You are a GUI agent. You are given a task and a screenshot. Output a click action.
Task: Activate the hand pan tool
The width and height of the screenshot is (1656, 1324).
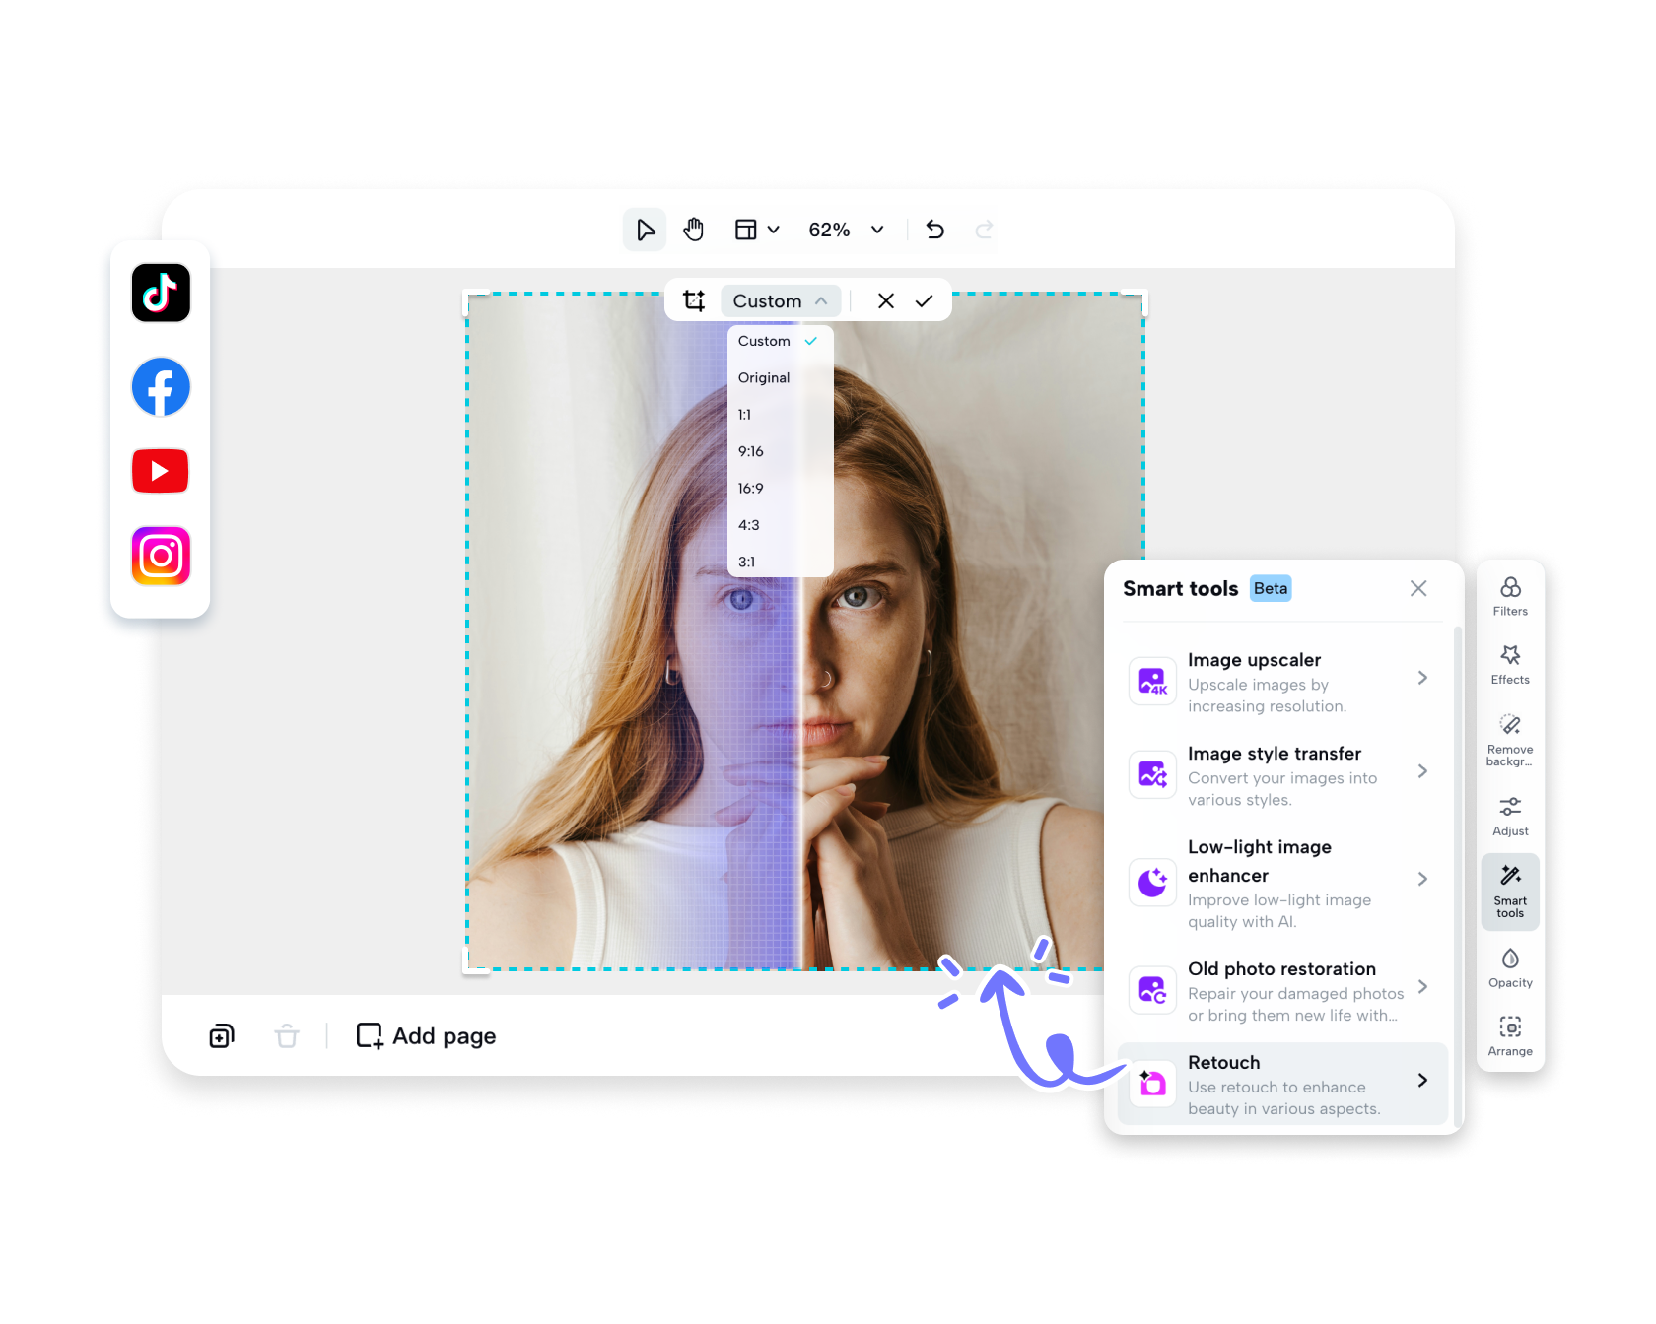tap(693, 230)
